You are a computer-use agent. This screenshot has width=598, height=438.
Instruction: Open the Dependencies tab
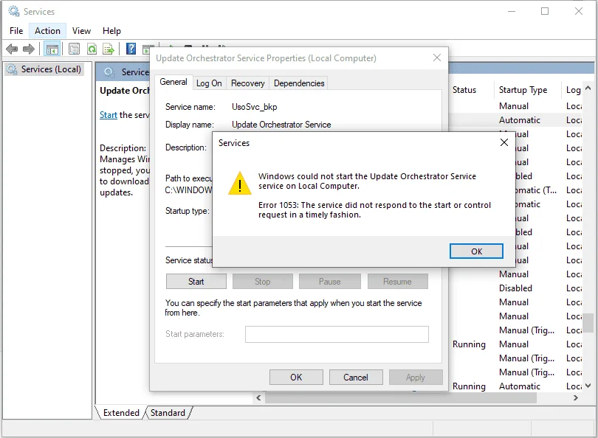(x=299, y=83)
